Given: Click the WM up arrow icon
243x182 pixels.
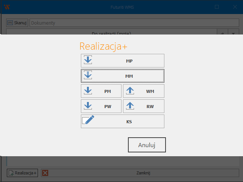Looking at the screenshot, I should pyautogui.click(x=130, y=91).
